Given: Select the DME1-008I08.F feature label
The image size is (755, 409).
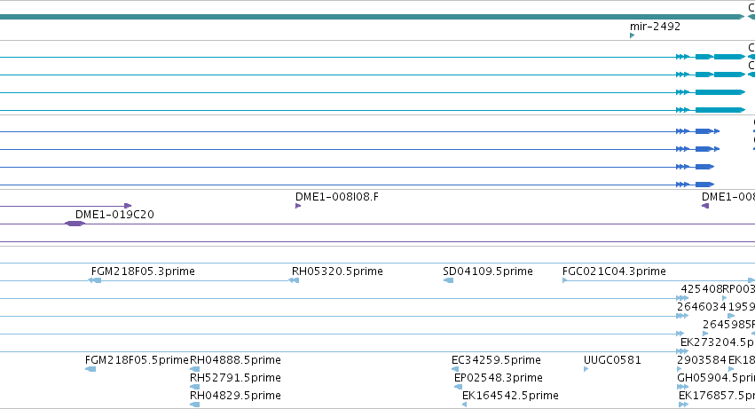Looking at the screenshot, I should coord(337,197).
